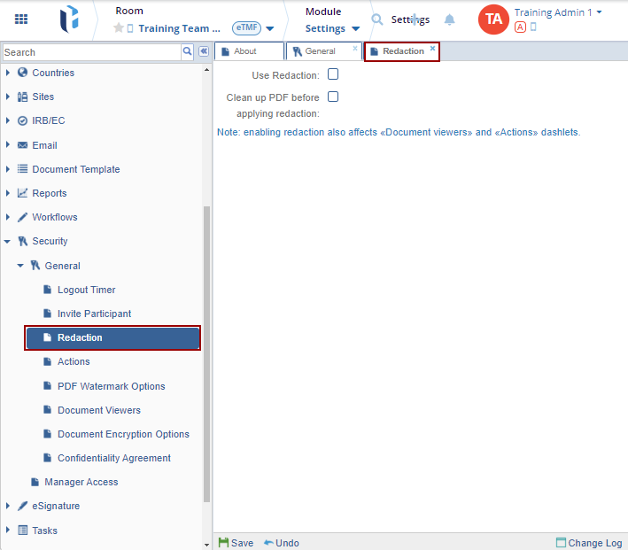Screen dimensions: 628x550
Task: Select PDF Watermark Options in tree
Action: pyautogui.click(x=111, y=386)
